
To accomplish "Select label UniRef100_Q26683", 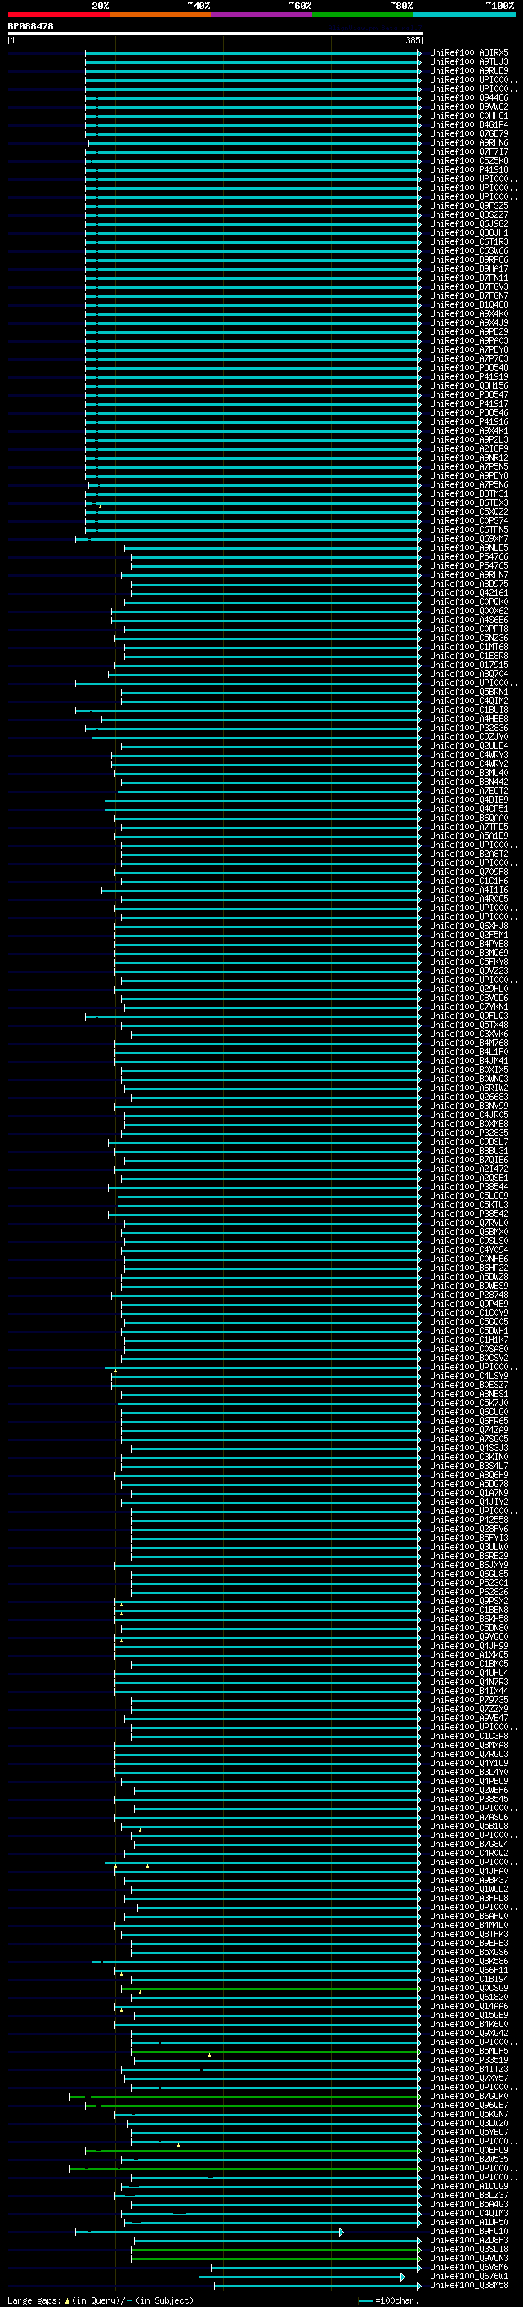I will [x=469, y=1097].
